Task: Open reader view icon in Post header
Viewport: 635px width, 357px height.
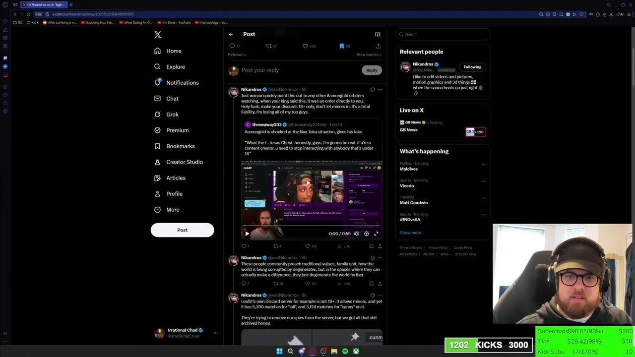Action: pyautogui.click(x=378, y=34)
